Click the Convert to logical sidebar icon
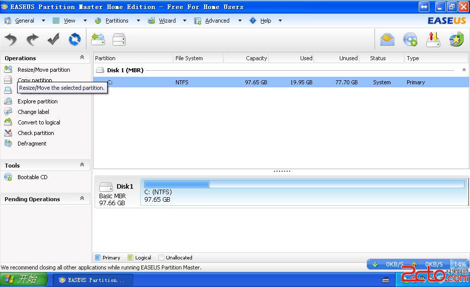The height and width of the screenshot is (287, 470). pos(9,122)
